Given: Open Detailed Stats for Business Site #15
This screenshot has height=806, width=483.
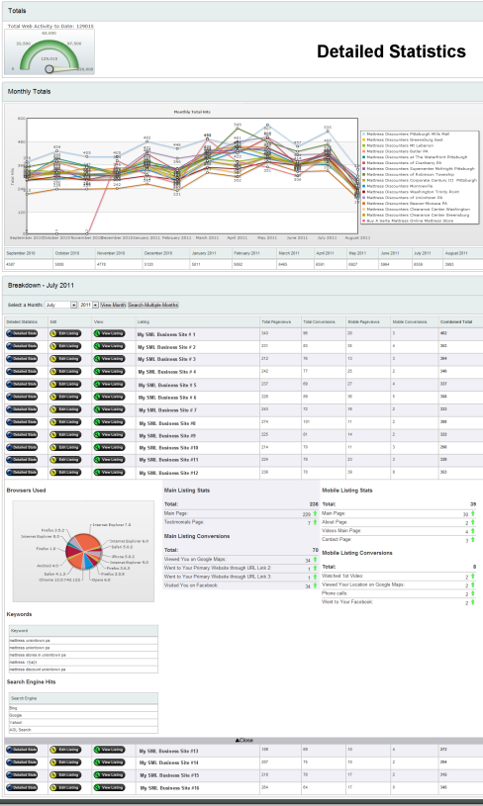Looking at the screenshot, I should (x=22, y=774).
